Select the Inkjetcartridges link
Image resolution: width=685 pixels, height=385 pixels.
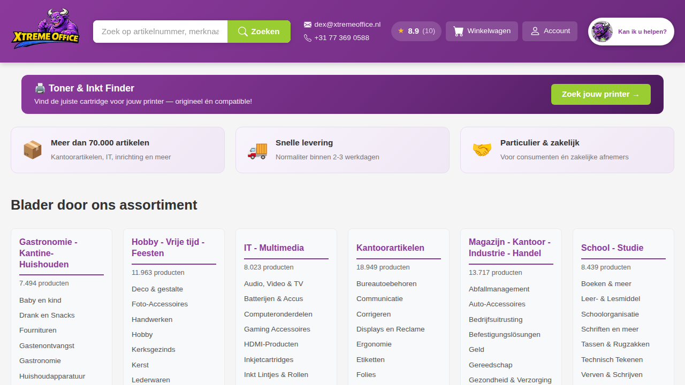tap(269, 359)
